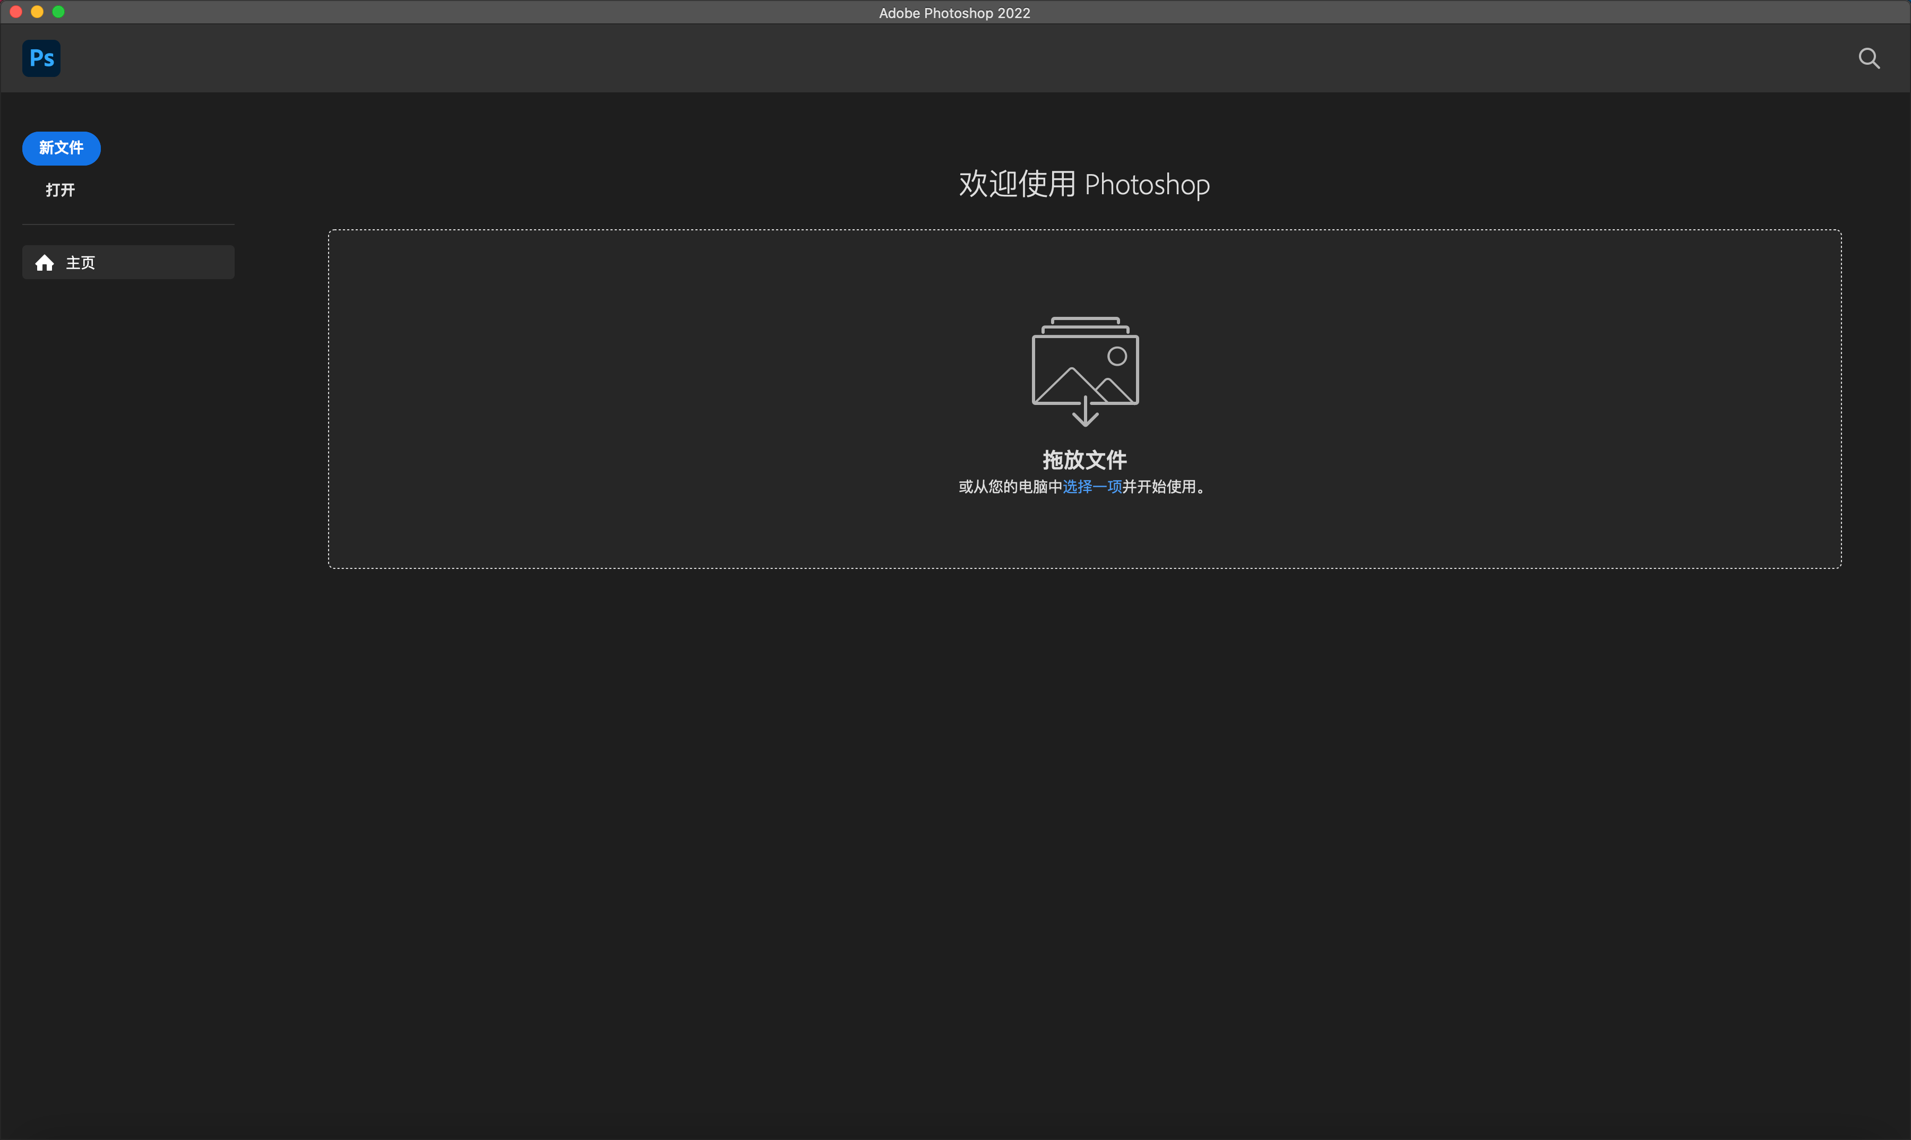This screenshot has height=1140, width=1911.
Task: Create a document with 新文件 button
Action: [x=62, y=148]
